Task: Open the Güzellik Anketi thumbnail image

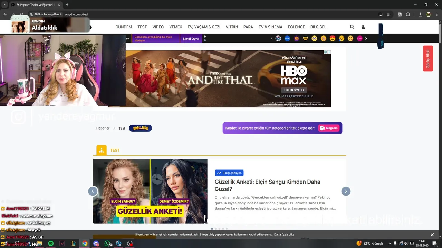Action: coord(150,191)
